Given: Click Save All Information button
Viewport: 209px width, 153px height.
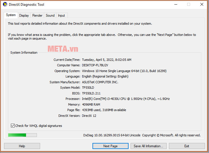Looking at the screenshot, I should pyautogui.click(x=149, y=146).
